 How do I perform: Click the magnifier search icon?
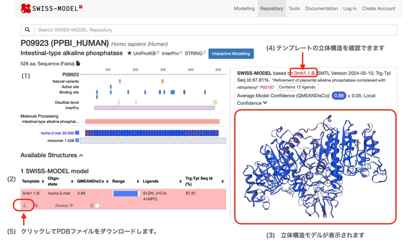27,30
